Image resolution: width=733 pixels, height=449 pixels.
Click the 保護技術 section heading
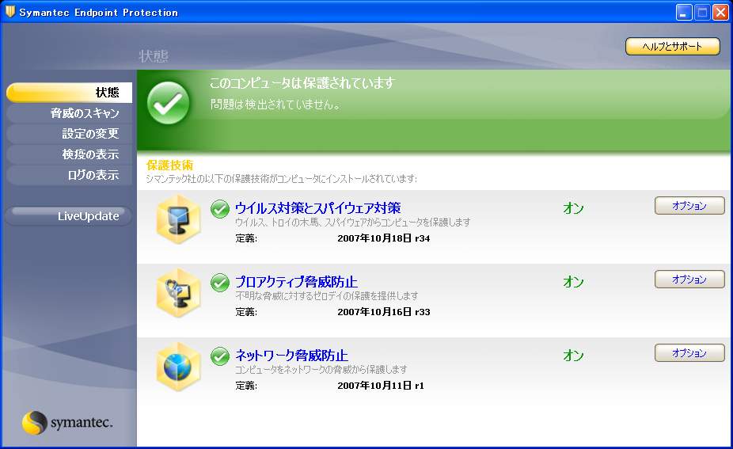coord(169,165)
